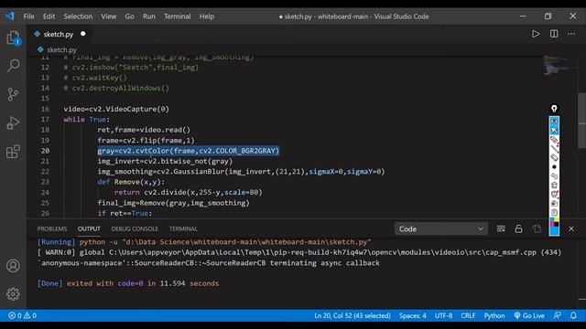This screenshot has height=329, width=586.
Task: Click the '[Done] exited with code=0' output line
Action: tap(128, 283)
